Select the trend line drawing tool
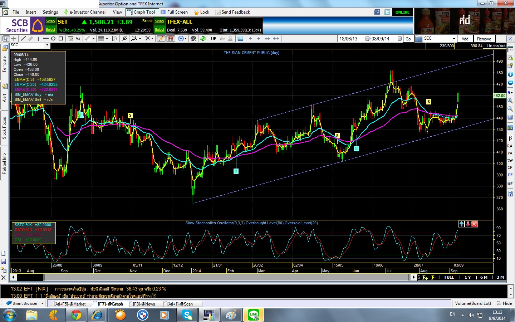This screenshot has height=322, width=515. [x=23, y=39]
